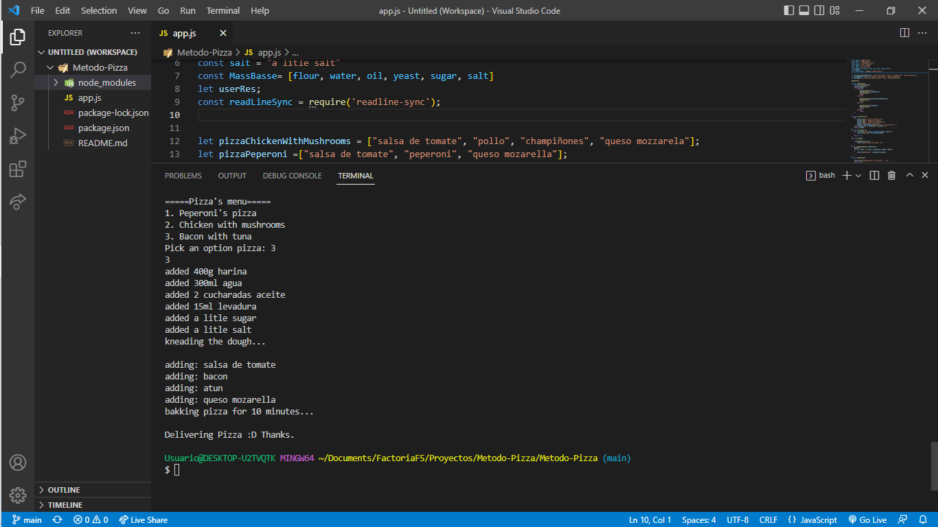Open the Manage gear settings icon
Screen dimensions: 938x527
17,495
